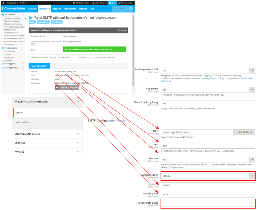Refresh the Vos segments list
258x210 pixels.
click(x=20, y=44)
